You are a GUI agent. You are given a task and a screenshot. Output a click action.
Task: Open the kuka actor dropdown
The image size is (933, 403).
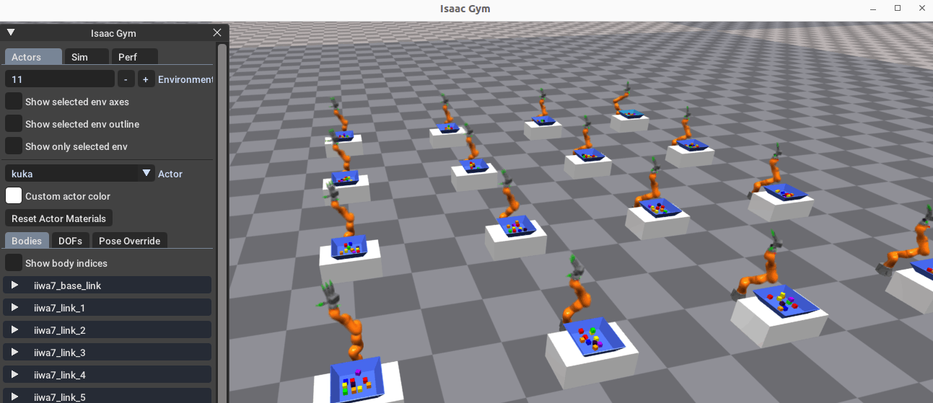point(80,173)
